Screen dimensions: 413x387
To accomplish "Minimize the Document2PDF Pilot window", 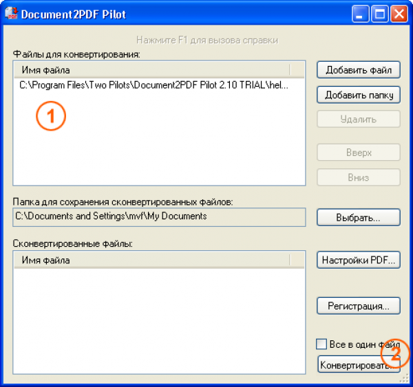I will (x=360, y=14).
